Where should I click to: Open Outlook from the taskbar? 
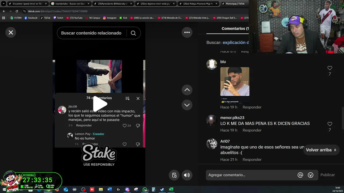tap(66, 190)
